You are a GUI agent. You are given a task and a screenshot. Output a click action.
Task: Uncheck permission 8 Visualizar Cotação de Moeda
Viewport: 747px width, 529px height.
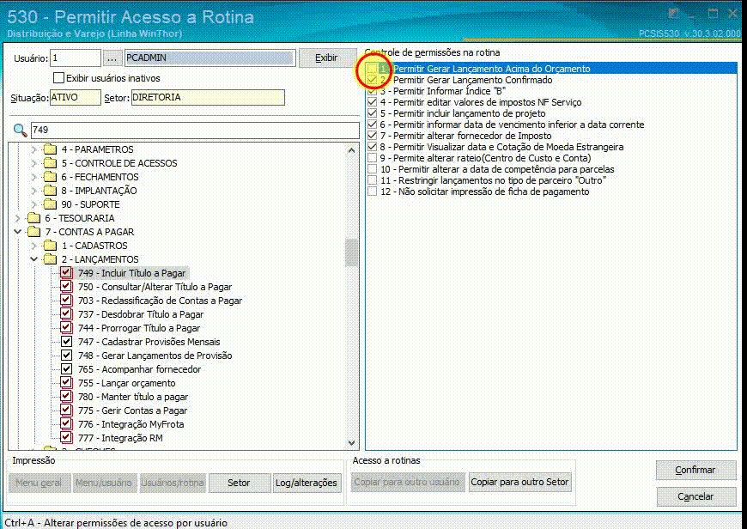point(372,147)
